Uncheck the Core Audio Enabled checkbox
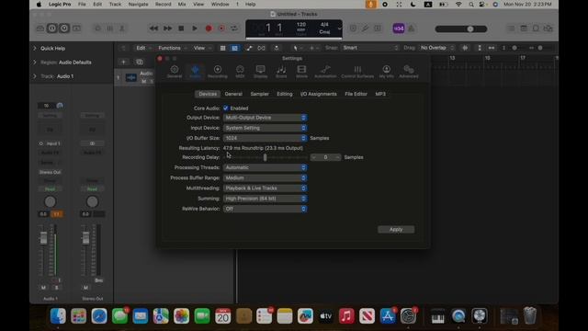The height and width of the screenshot is (331, 588). [x=226, y=108]
